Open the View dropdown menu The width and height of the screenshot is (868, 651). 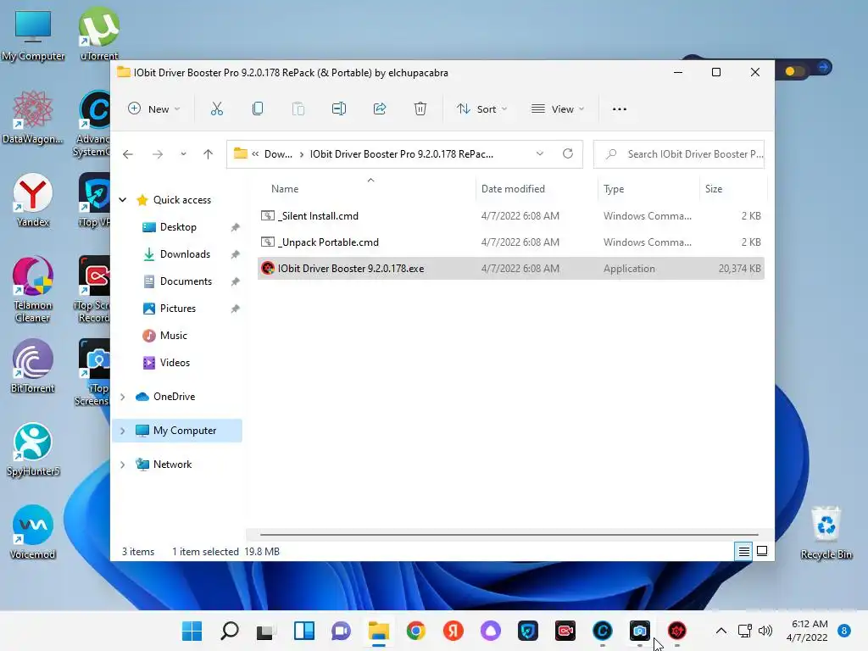tap(558, 109)
